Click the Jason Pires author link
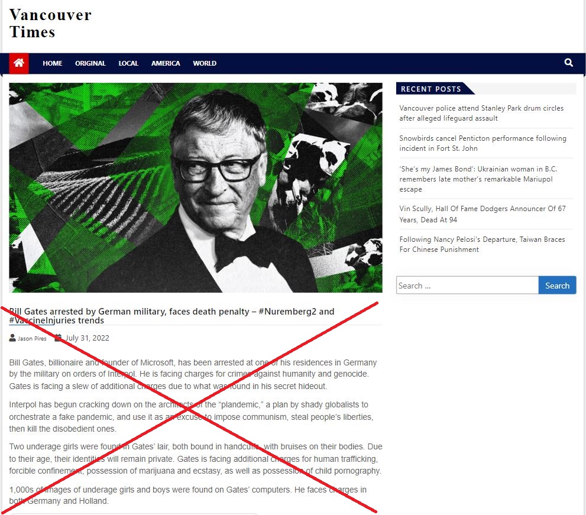The width and height of the screenshot is (586, 515). click(32, 338)
